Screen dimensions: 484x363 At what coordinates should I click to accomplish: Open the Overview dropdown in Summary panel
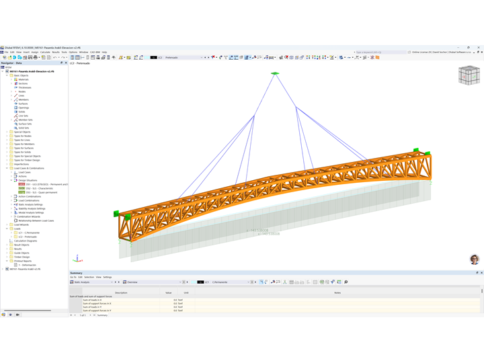[x=180, y=282]
